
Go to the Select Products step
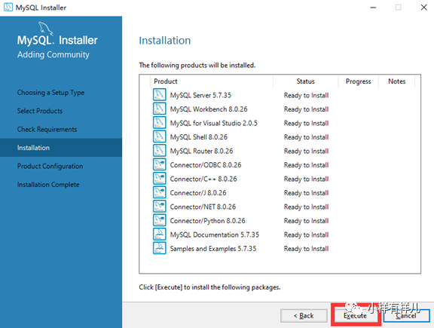(x=40, y=111)
